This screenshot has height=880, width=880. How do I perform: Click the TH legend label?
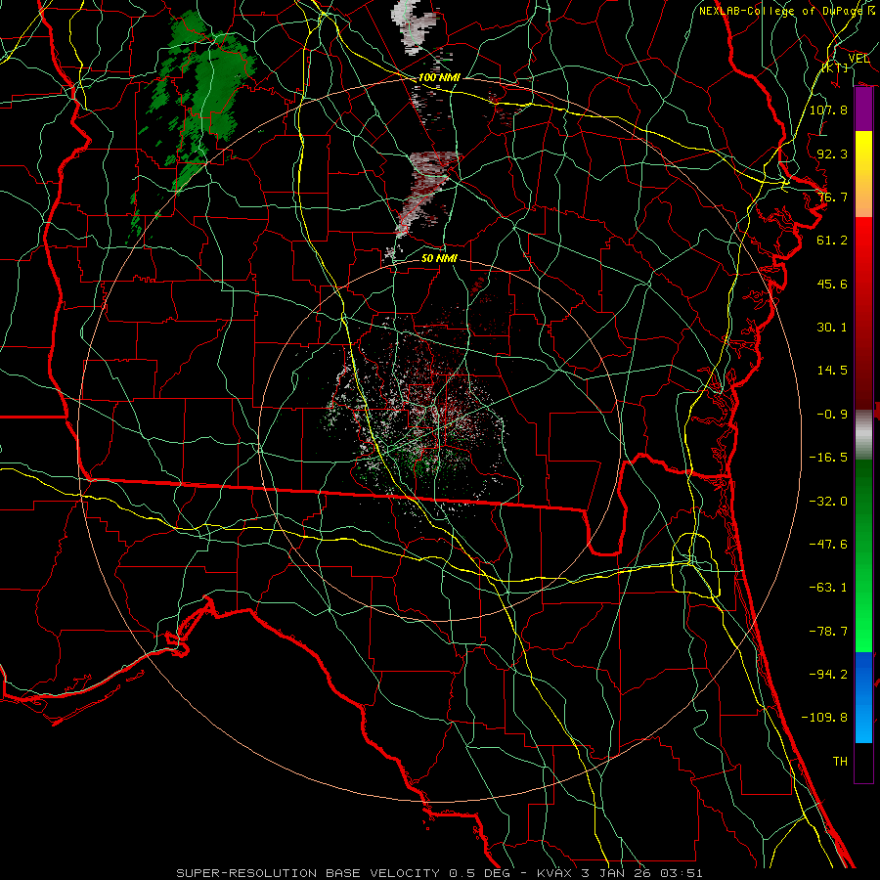pos(840,762)
